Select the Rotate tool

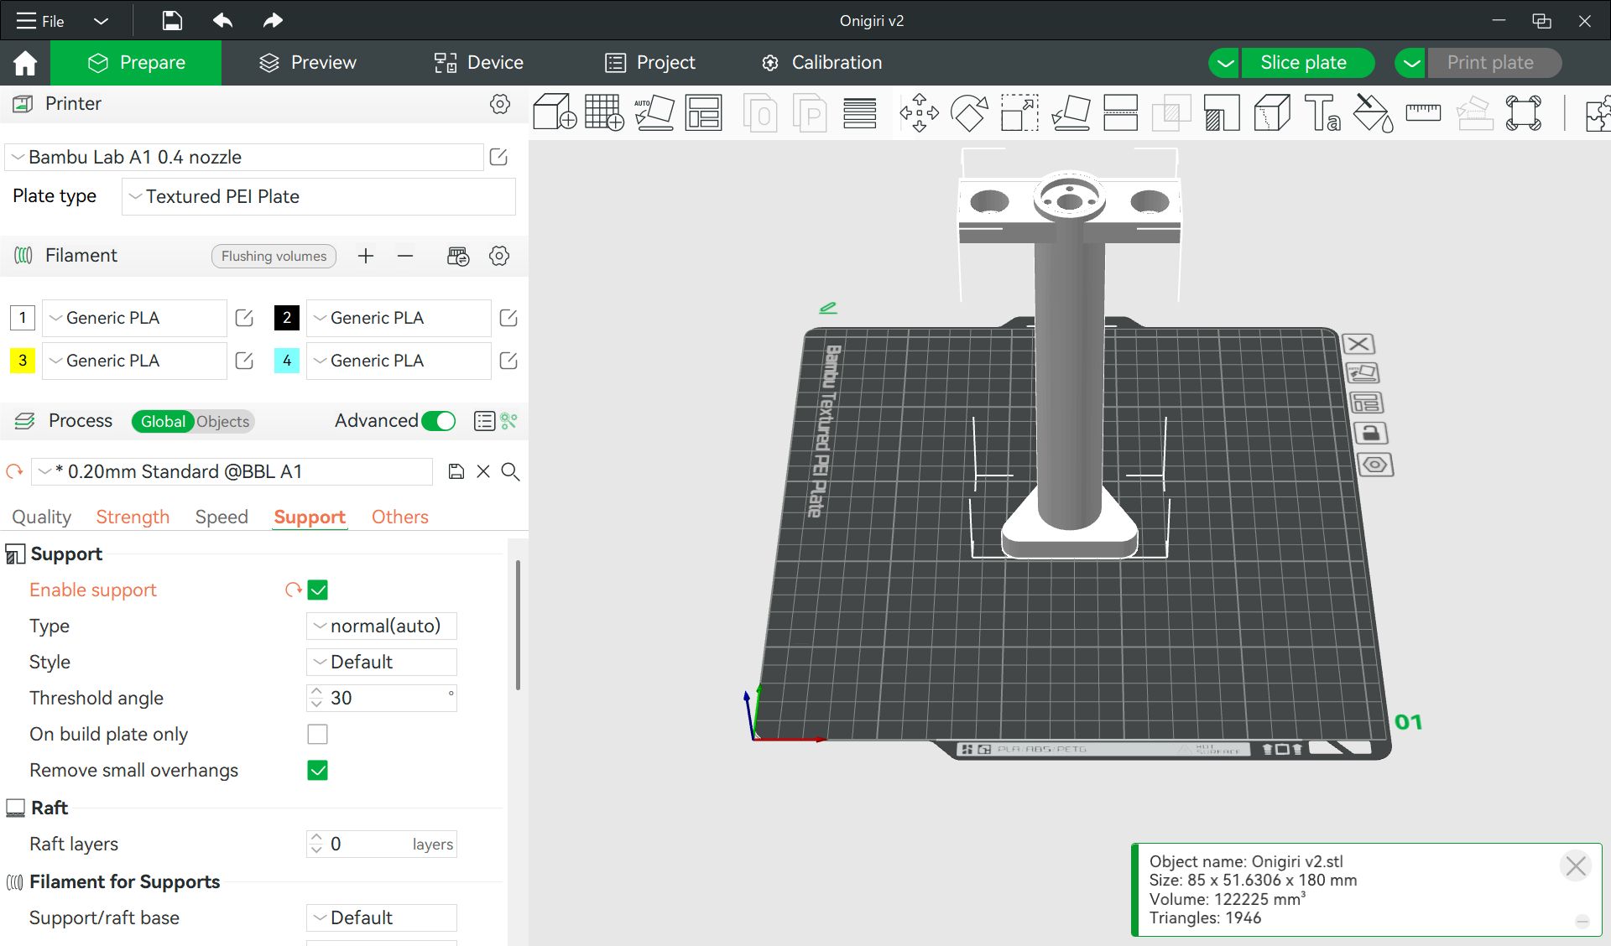click(969, 112)
